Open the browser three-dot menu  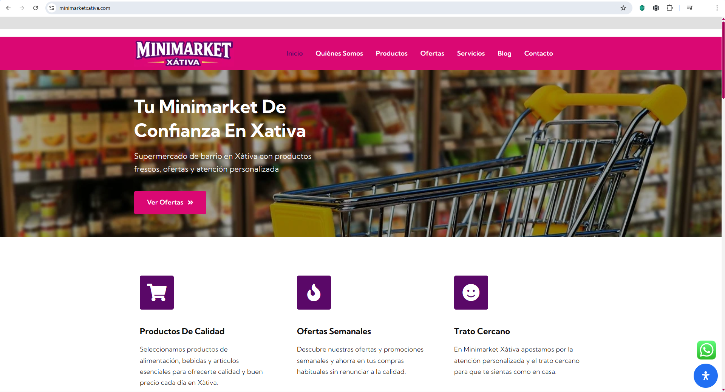[x=717, y=8]
